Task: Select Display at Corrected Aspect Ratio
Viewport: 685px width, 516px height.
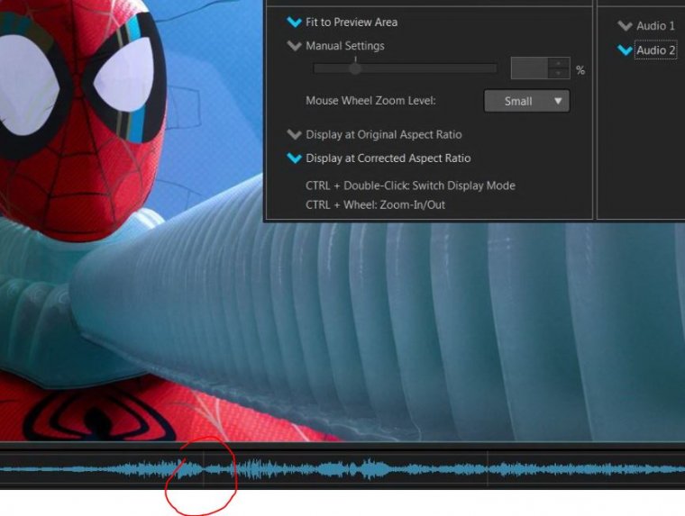Action: click(379, 158)
